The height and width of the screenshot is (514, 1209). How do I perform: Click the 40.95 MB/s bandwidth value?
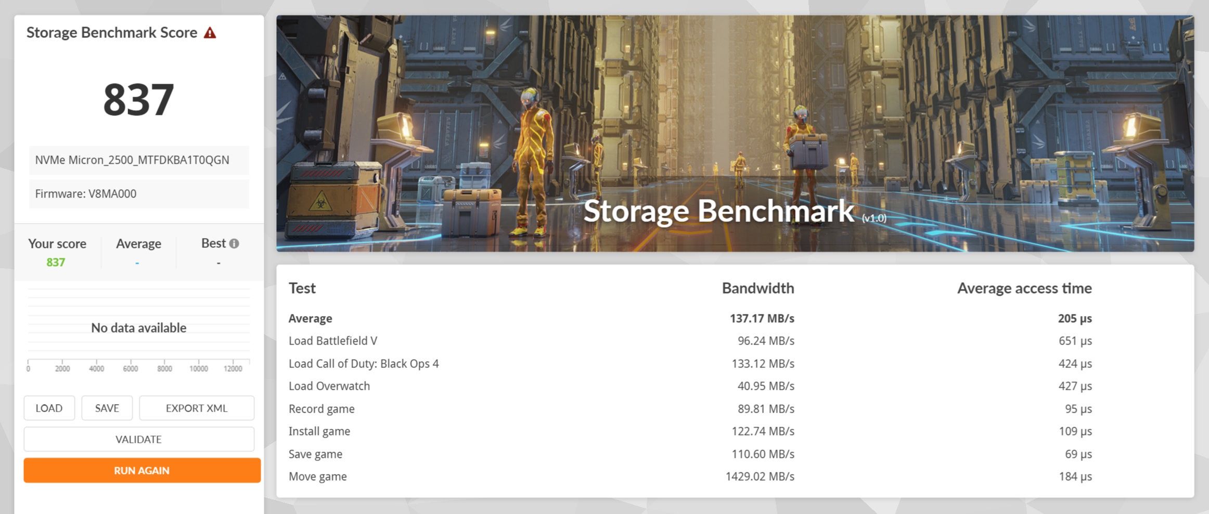pos(766,386)
